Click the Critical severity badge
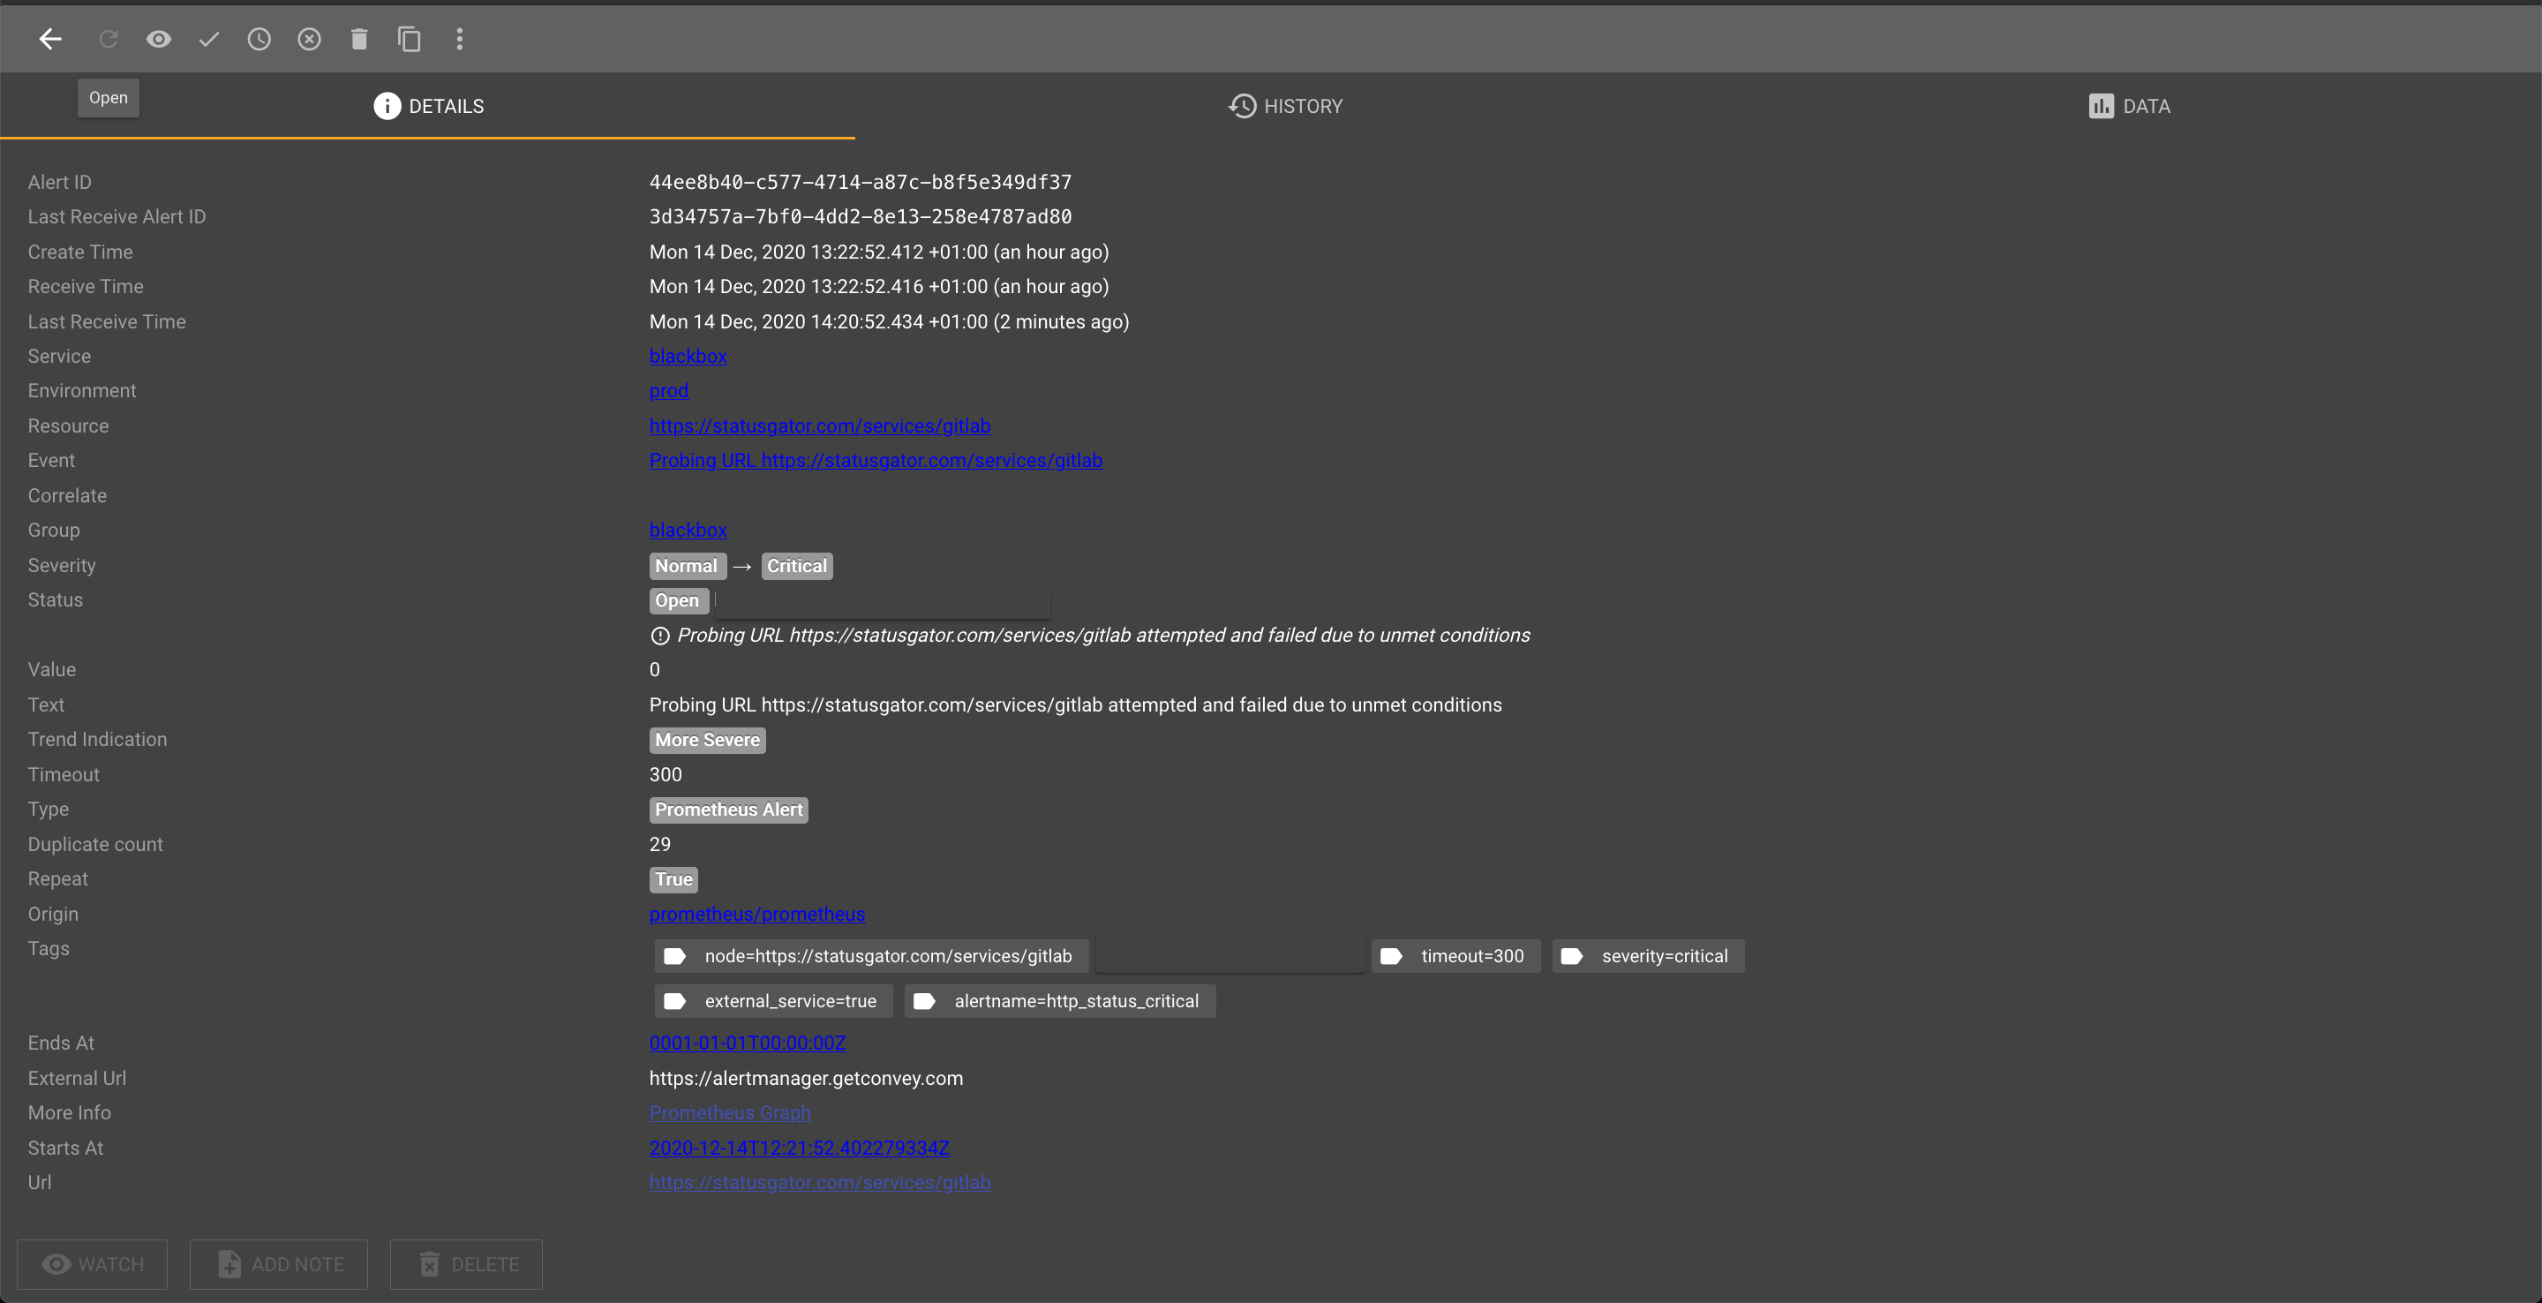 [x=796, y=566]
